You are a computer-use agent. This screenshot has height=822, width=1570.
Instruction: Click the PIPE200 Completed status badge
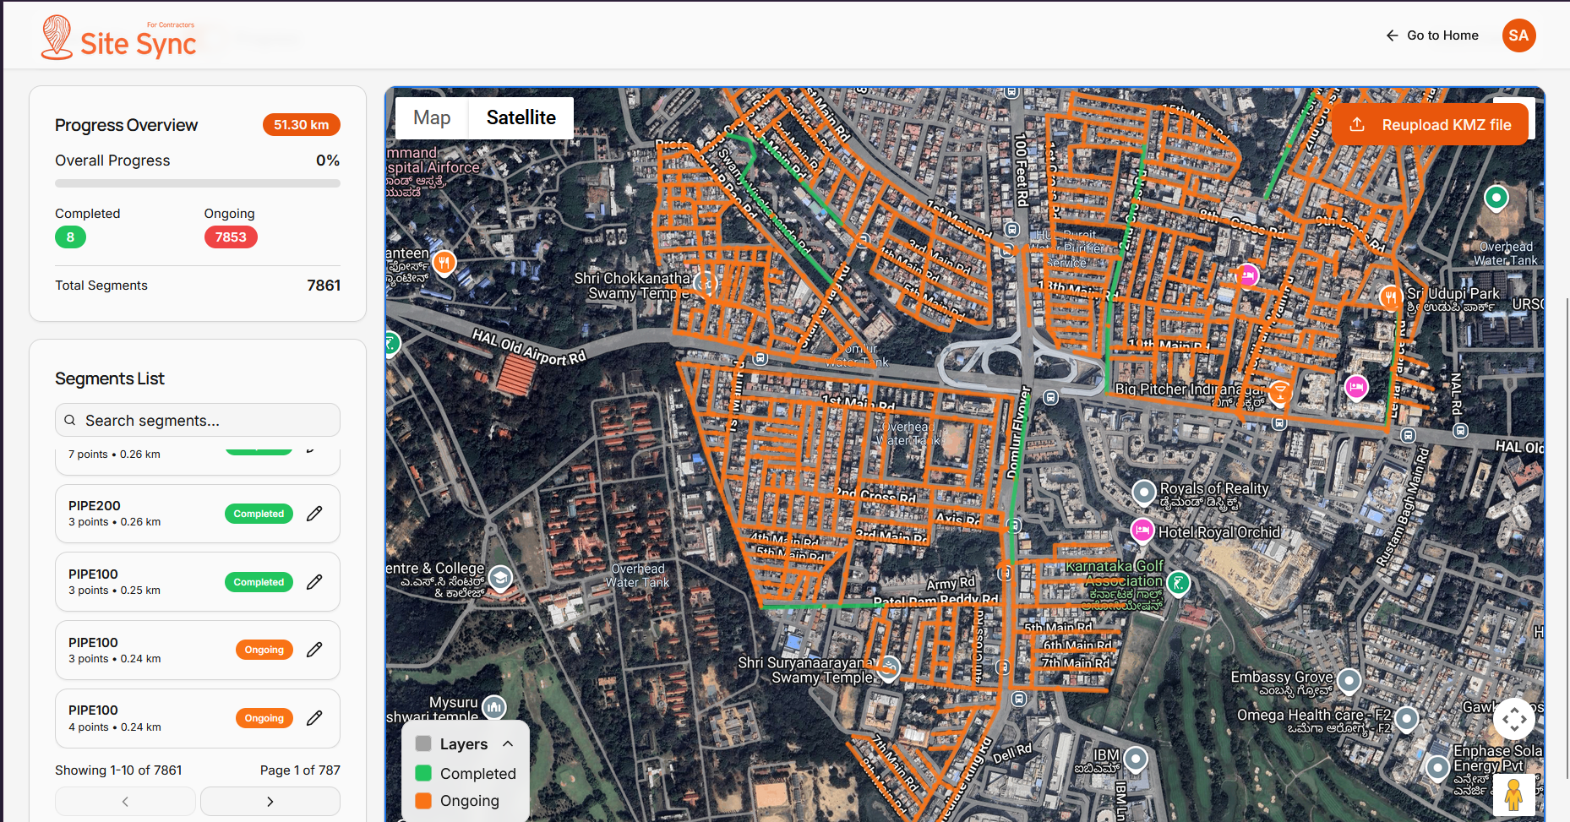point(259,514)
